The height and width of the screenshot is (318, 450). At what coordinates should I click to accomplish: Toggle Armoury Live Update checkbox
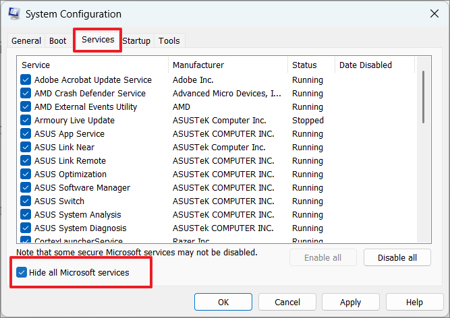pyautogui.click(x=26, y=120)
